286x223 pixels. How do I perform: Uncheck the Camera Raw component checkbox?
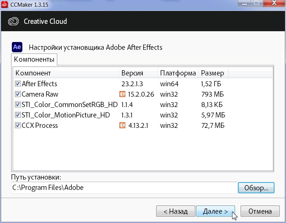pos(18,94)
